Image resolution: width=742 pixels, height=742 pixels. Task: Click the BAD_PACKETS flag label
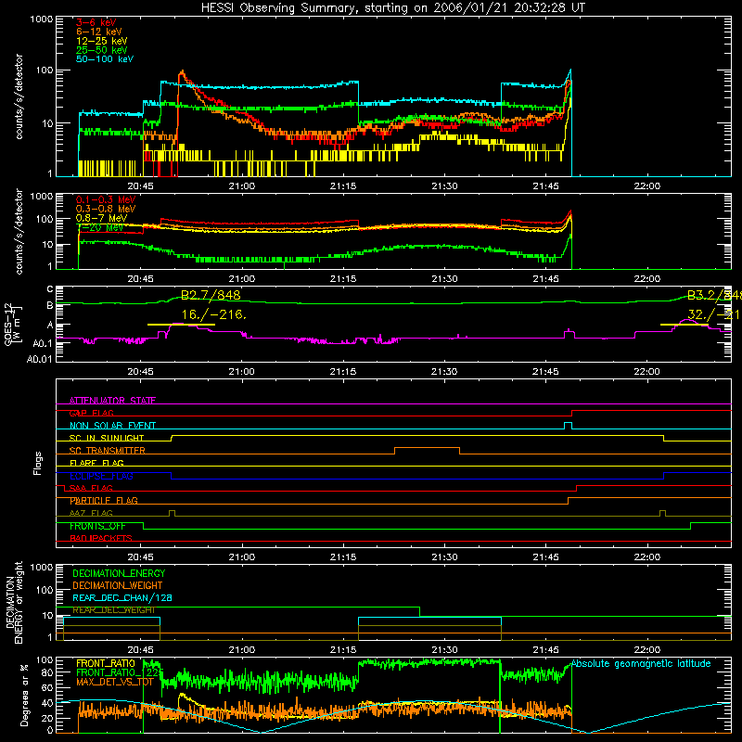pyautogui.click(x=101, y=538)
